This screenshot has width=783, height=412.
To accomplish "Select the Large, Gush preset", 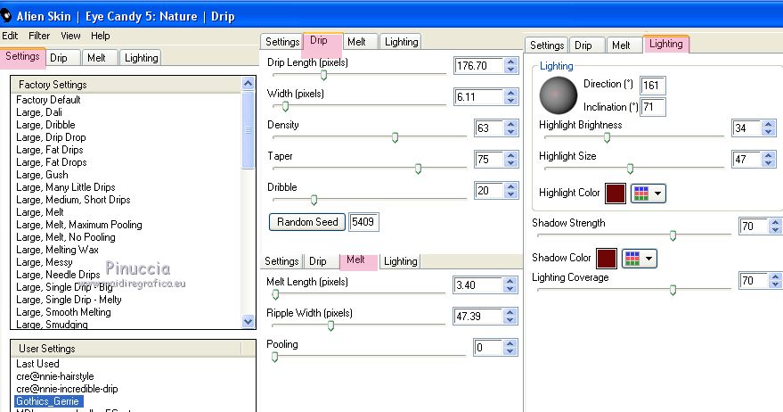I will (x=42, y=175).
